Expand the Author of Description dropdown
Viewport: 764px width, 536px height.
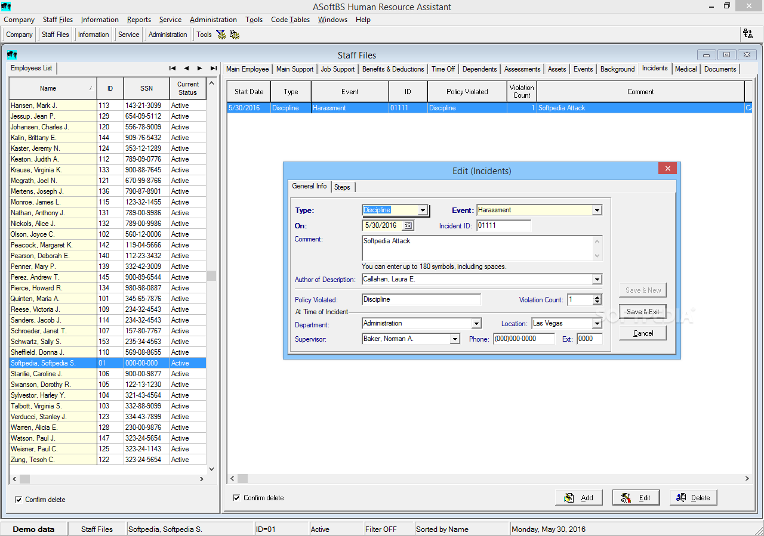597,280
